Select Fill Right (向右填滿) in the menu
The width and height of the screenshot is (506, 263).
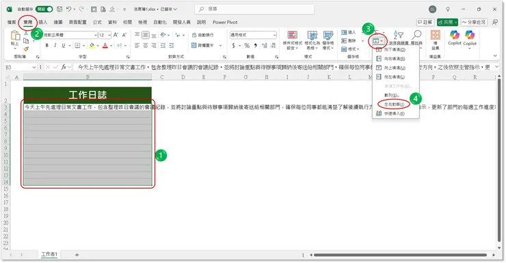(396, 59)
